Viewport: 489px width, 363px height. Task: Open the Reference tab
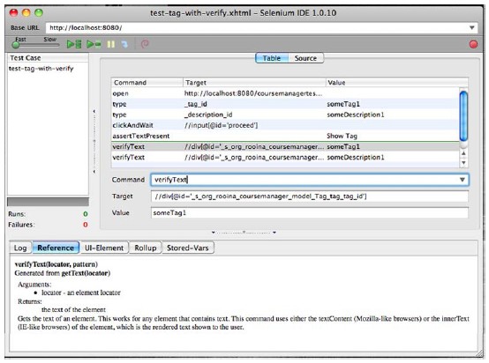[x=56, y=248]
